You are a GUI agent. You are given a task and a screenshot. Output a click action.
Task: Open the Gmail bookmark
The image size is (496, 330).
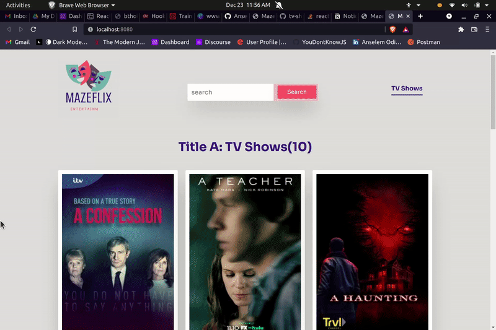point(18,42)
